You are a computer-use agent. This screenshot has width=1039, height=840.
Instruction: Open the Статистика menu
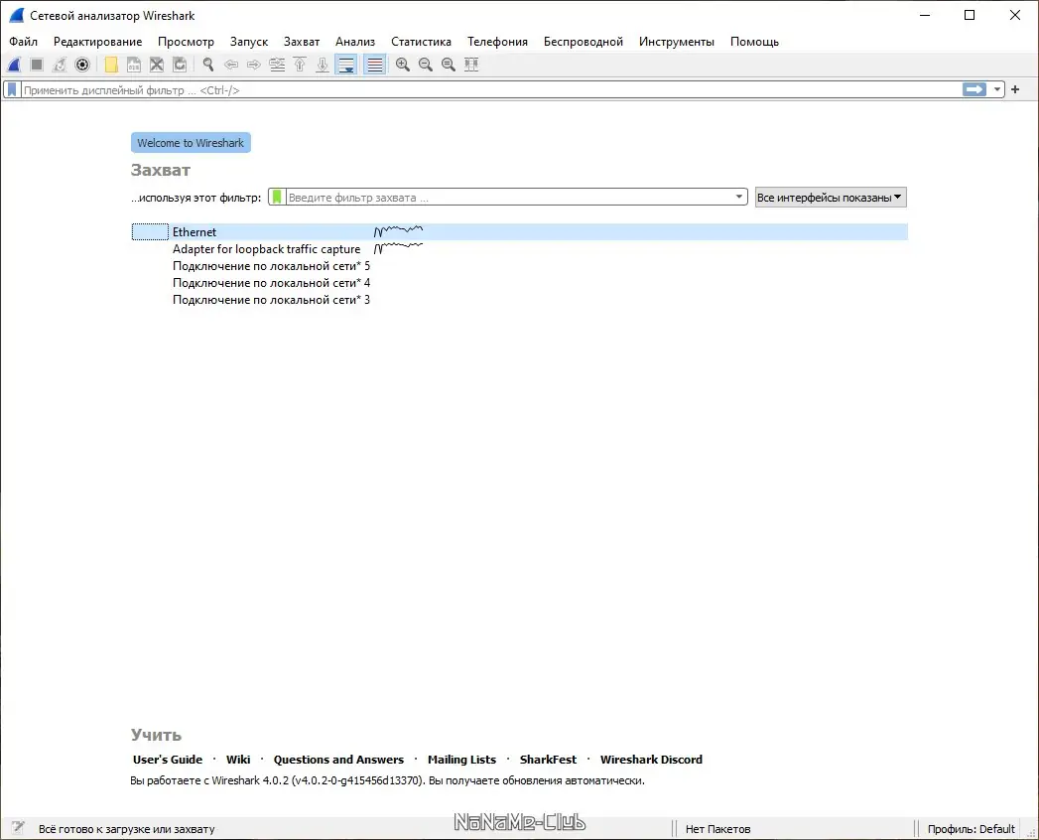[421, 41]
